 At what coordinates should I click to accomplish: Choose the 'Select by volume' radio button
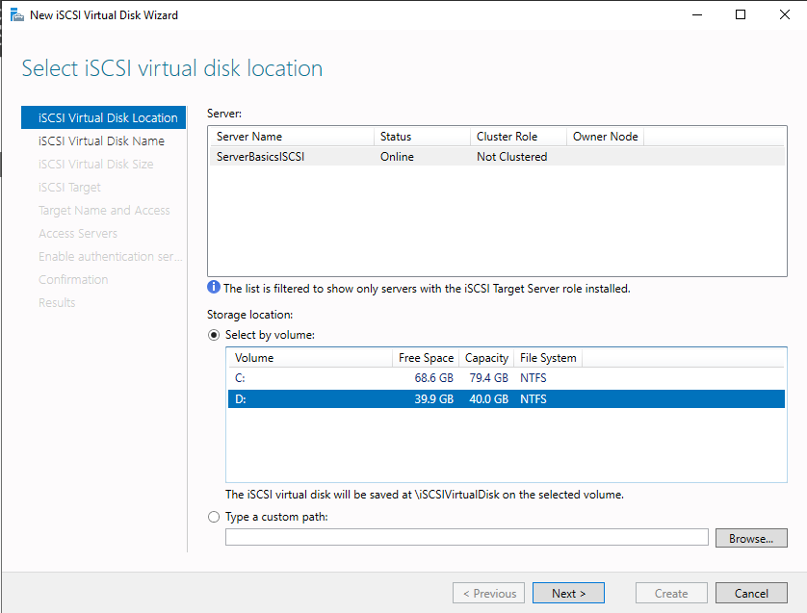click(214, 335)
